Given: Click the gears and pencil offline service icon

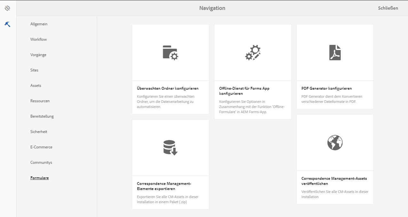Looking at the screenshot, I should tap(253, 53).
